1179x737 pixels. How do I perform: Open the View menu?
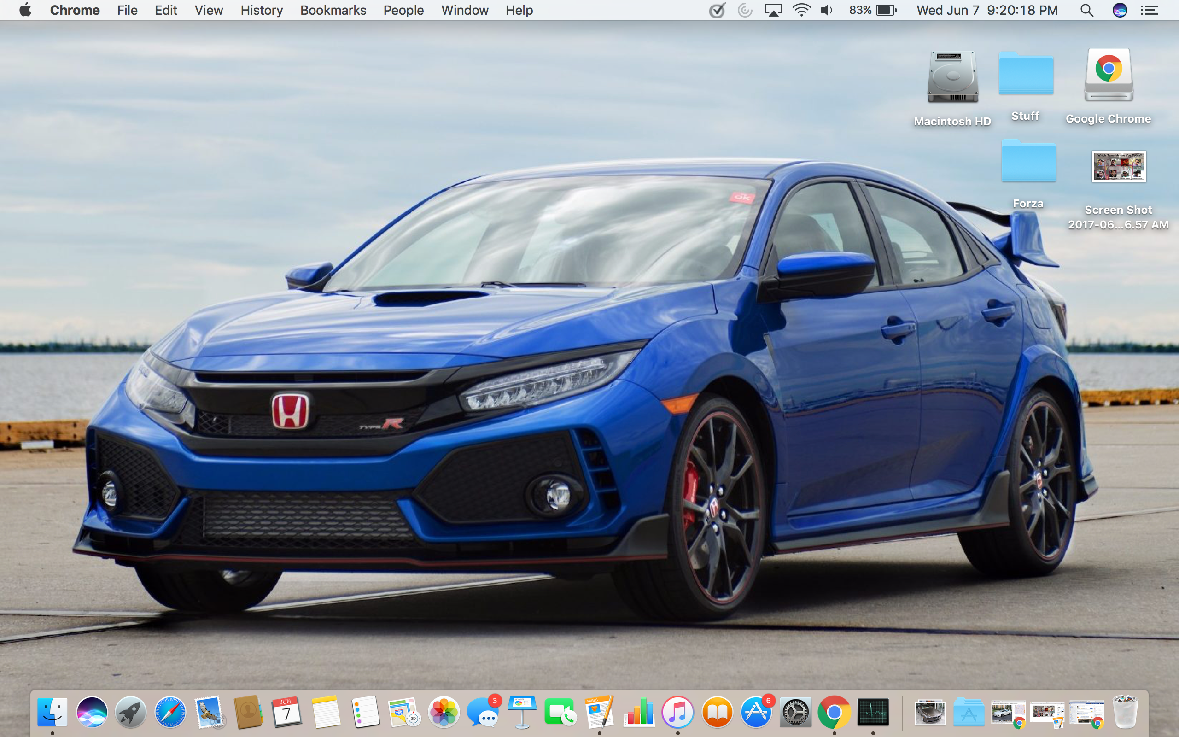(209, 10)
